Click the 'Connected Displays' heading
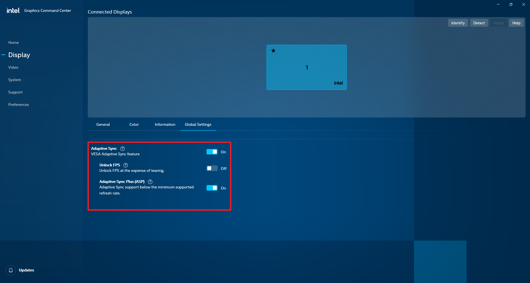This screenshot has height=283, width=530. point(110,12)
